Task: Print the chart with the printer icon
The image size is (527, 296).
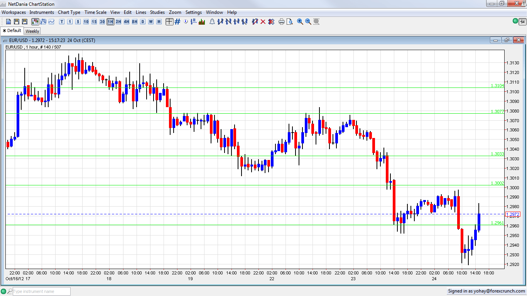Action: [282, 22]
